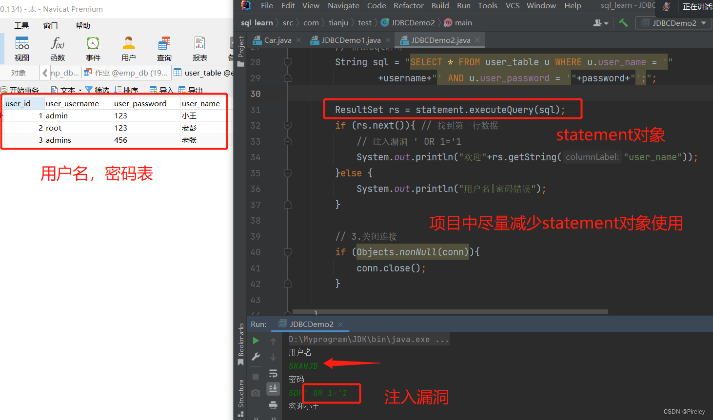Screen dimensions: 713x420
Task: Click the folder icon below Project label
Action: pos(240,64)
